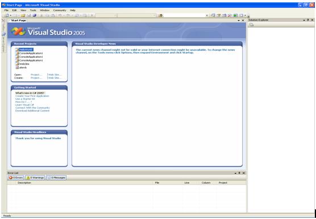Click the Open File folder icon

pos(23,15)
